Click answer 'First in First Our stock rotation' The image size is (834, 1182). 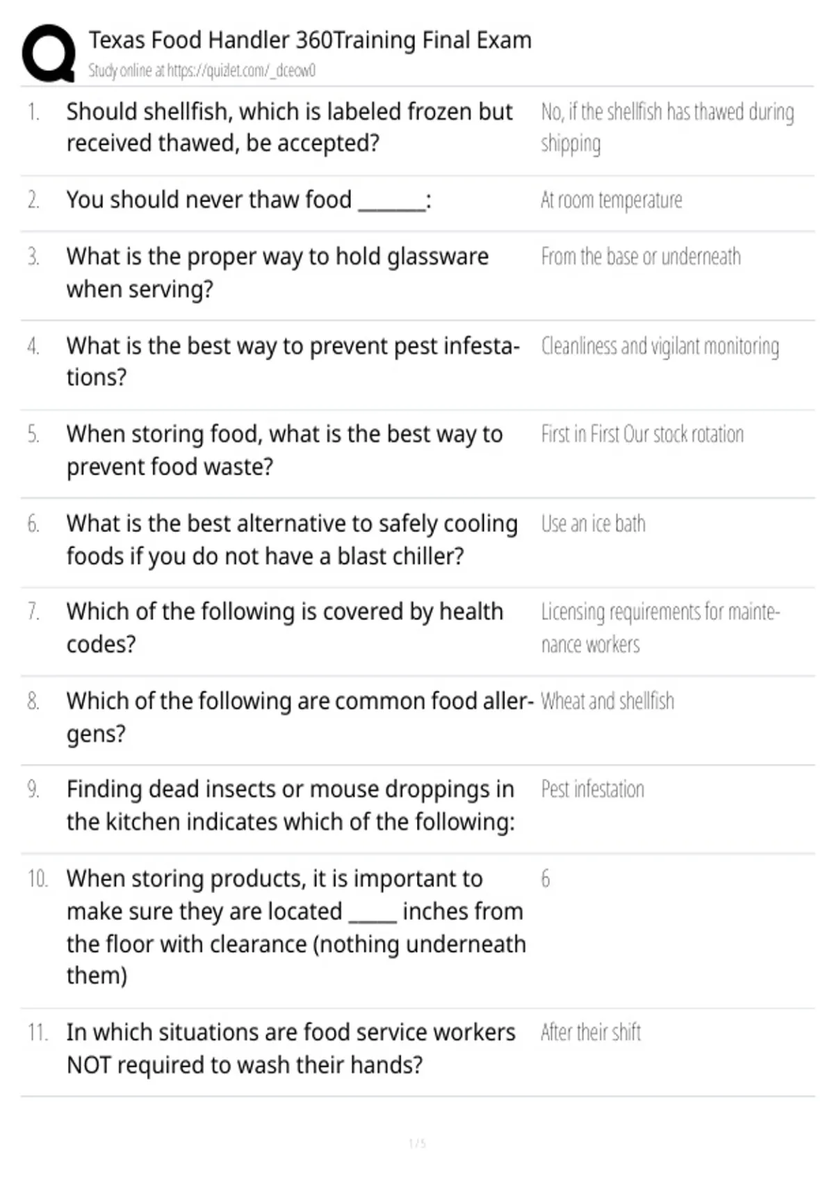click(x=642, y=434)
